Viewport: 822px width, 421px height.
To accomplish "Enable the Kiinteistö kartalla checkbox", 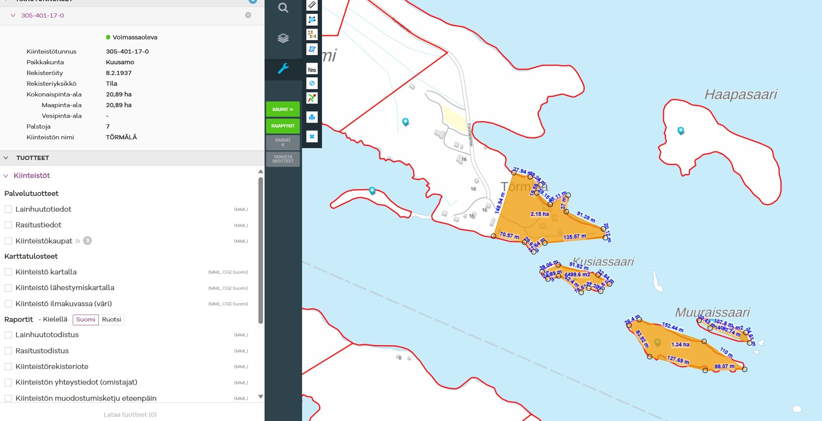I will coord(8,272).
